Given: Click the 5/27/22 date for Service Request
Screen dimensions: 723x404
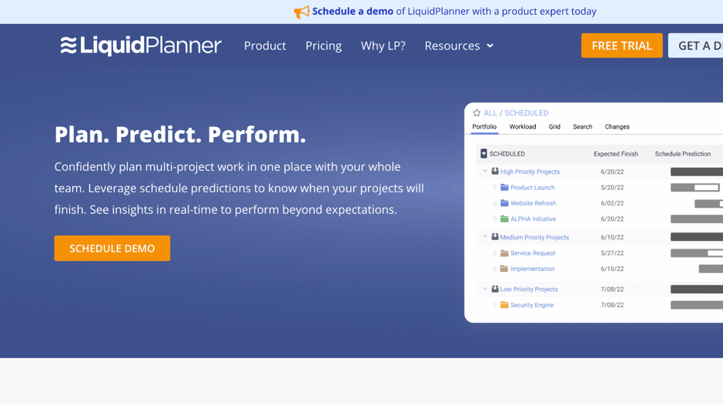Looking at the screenshot, I should pos(612,253).
